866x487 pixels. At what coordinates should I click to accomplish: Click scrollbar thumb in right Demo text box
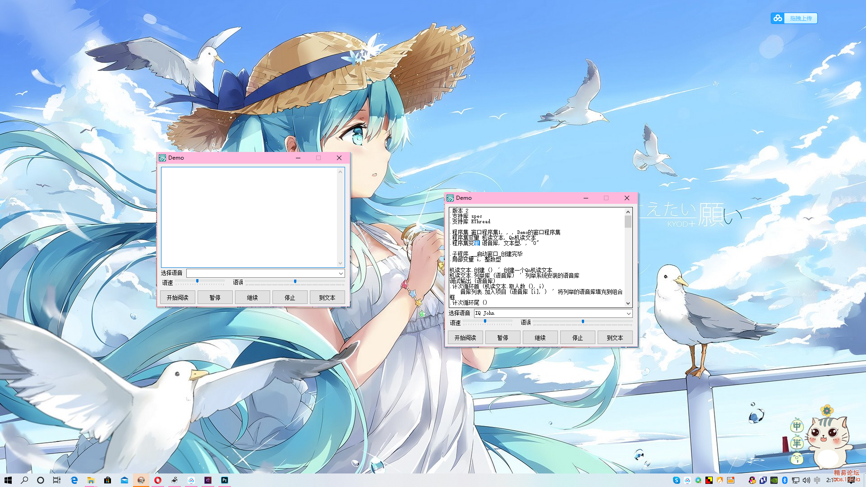click(x=628, y=221)
